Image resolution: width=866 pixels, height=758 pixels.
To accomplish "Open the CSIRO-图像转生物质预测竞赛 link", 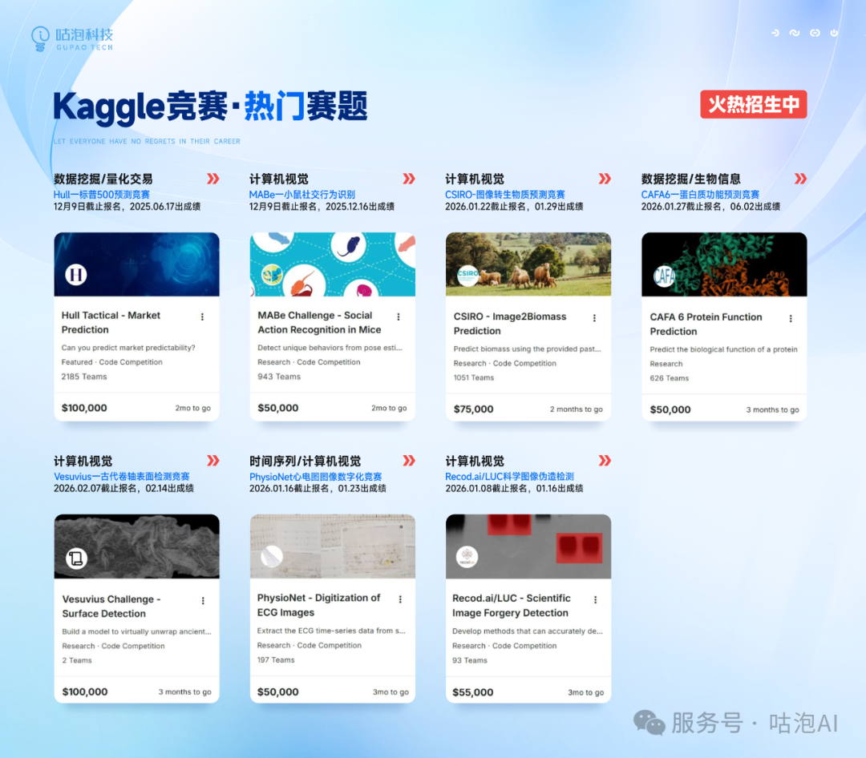I will [x=505, y=195].
